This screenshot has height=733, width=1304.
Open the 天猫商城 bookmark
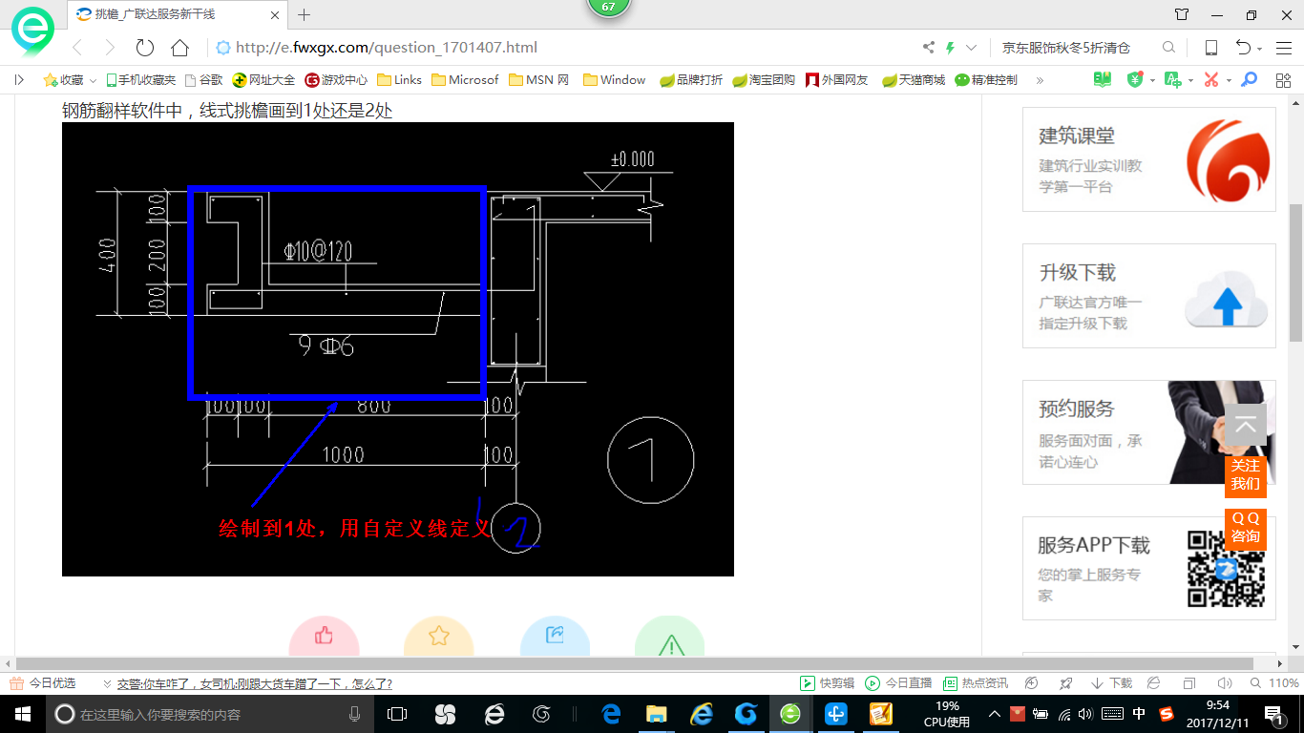tap(914, 80)
